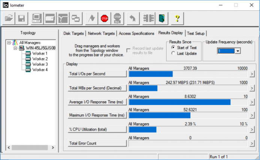Select Start of Test radio button
260x160 pixels.
point(173,48)
